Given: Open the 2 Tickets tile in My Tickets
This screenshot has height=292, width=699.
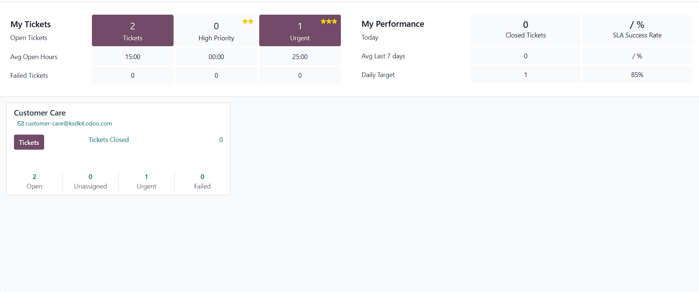Looking at the screenshot, I should (132, 31).
